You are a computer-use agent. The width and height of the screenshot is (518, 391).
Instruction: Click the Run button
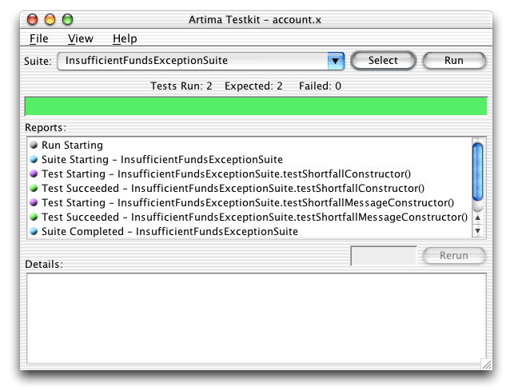[454, 61]
